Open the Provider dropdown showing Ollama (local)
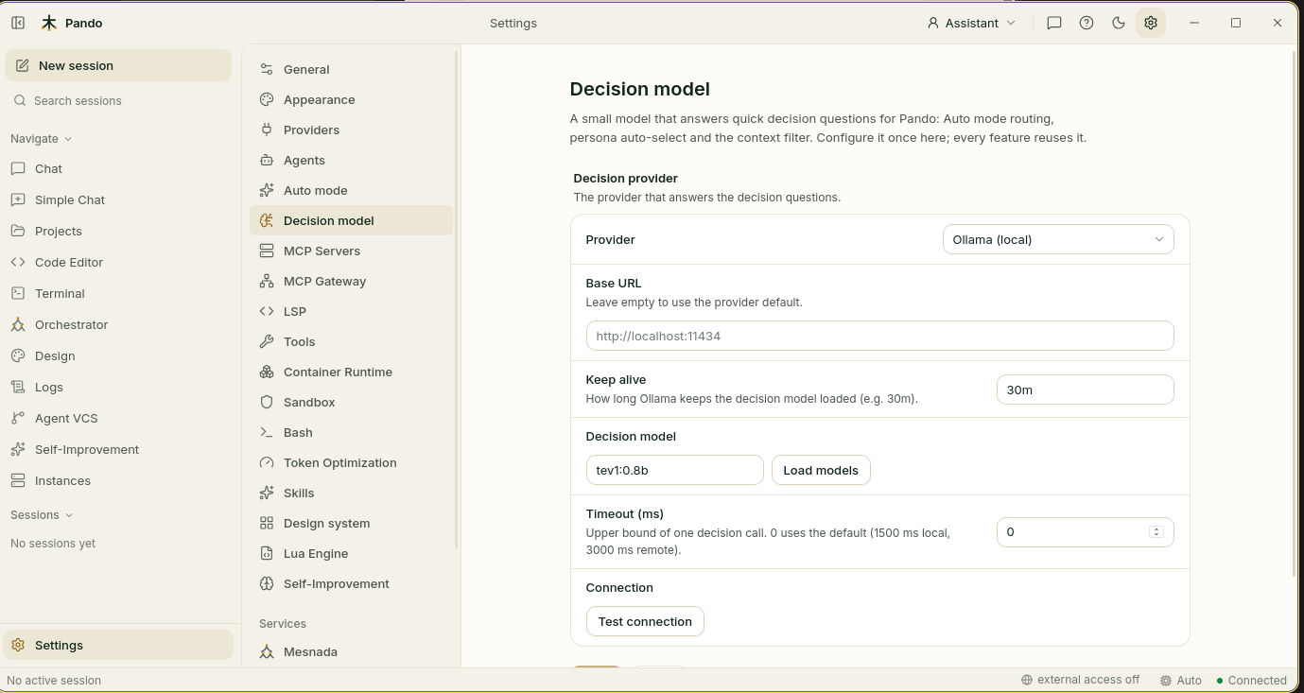Image resolution: width=1304 pixels, height=693 pixels. click(x=1058, y=239)
